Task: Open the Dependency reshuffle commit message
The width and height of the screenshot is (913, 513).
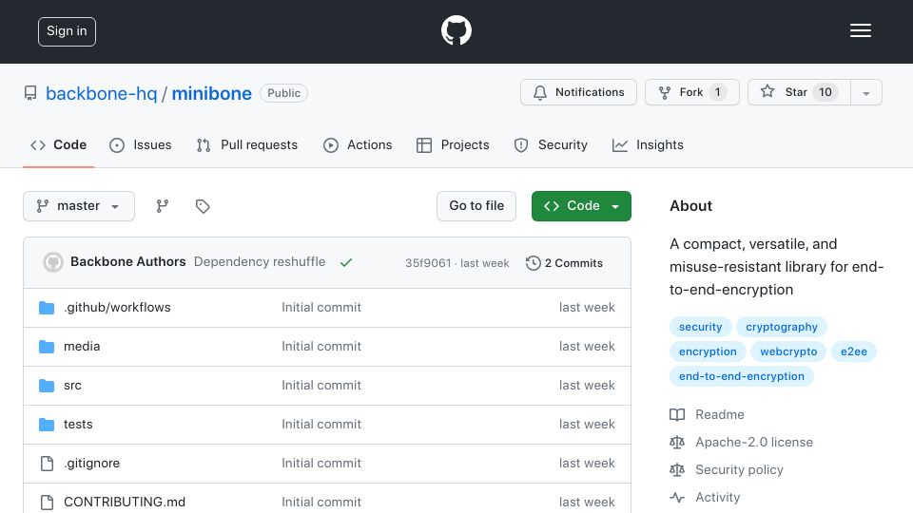Action: 260,262
